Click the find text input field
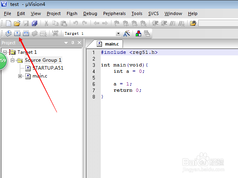238x178 pixels. click(218, 23)
